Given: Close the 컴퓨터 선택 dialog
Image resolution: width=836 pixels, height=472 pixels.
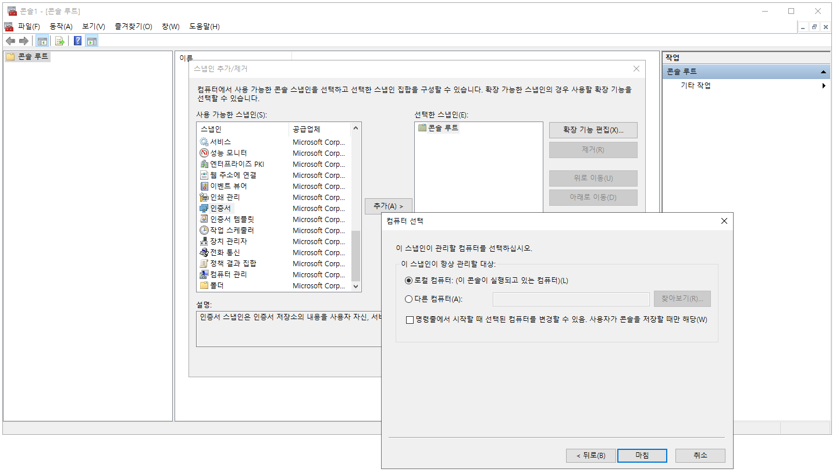Looking at the screenshot, I should tap(724, 221).
